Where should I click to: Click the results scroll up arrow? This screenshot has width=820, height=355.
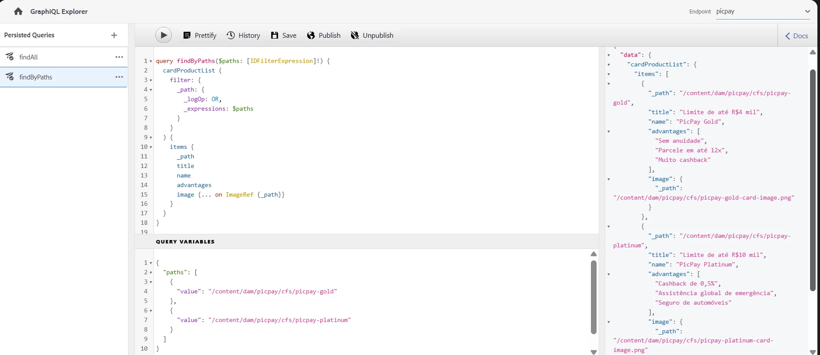tap(813, 52)
